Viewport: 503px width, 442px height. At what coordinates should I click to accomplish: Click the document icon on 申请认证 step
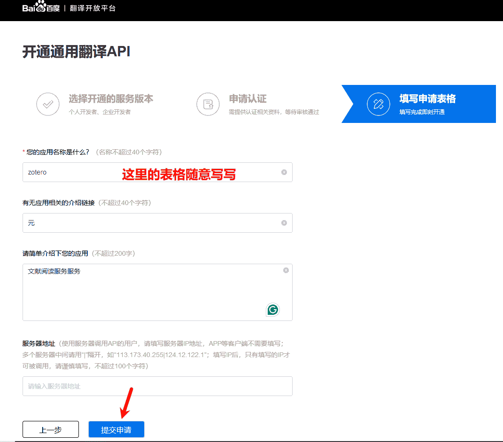208,104
